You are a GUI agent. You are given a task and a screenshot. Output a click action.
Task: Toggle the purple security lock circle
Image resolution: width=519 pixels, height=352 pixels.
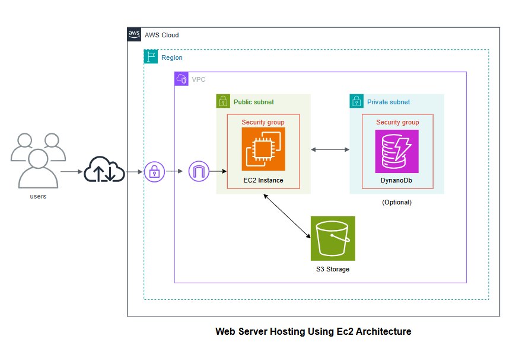154,171
